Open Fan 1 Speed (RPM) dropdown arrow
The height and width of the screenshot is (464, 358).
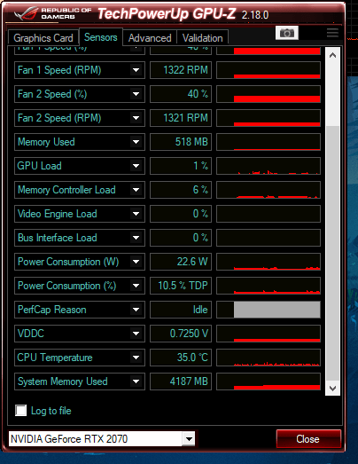point(136,70)
